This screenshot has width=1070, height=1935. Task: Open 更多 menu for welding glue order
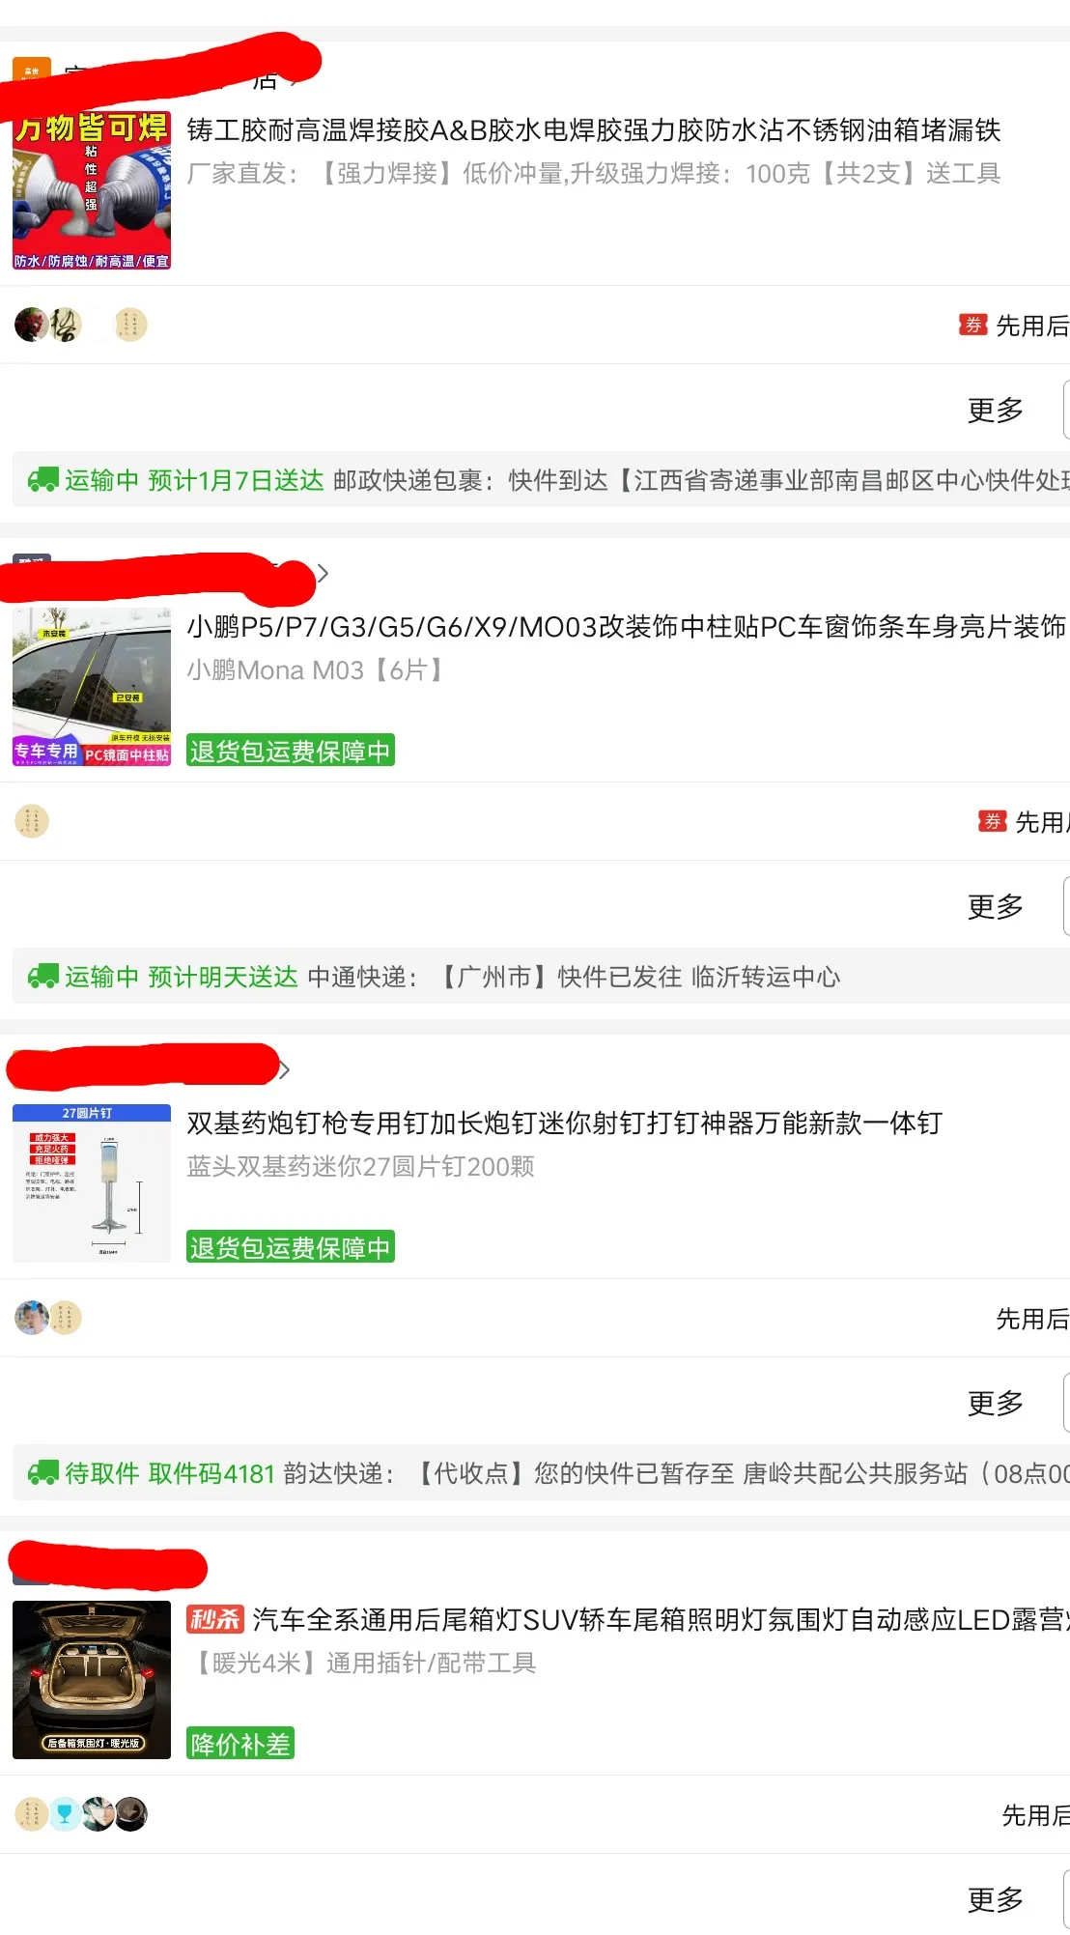pos(996,411)
